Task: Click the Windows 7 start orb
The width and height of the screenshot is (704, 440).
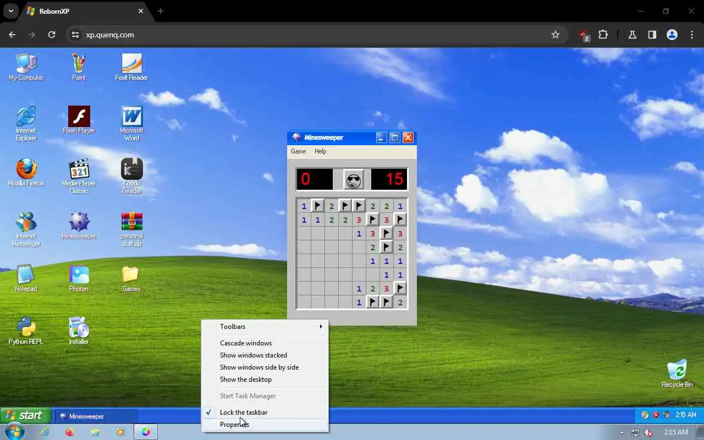Action: (x=14, y=432)
